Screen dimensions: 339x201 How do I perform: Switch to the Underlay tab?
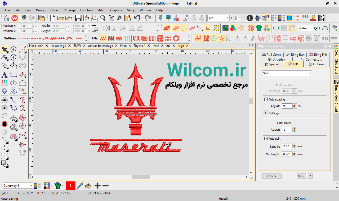[x=276, y=60]
